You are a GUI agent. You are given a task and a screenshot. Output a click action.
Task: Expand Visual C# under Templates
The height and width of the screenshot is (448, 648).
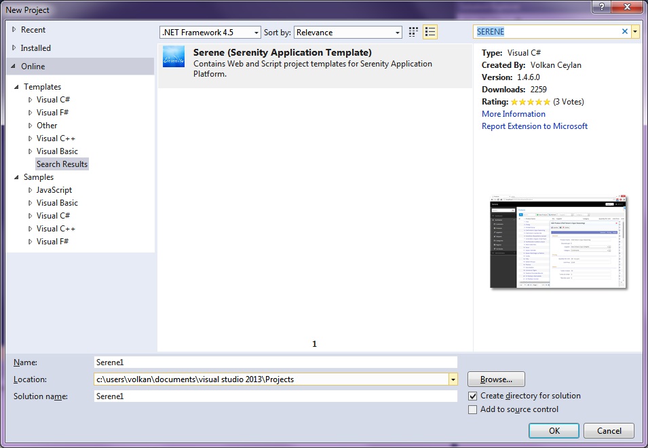(30, 100)
